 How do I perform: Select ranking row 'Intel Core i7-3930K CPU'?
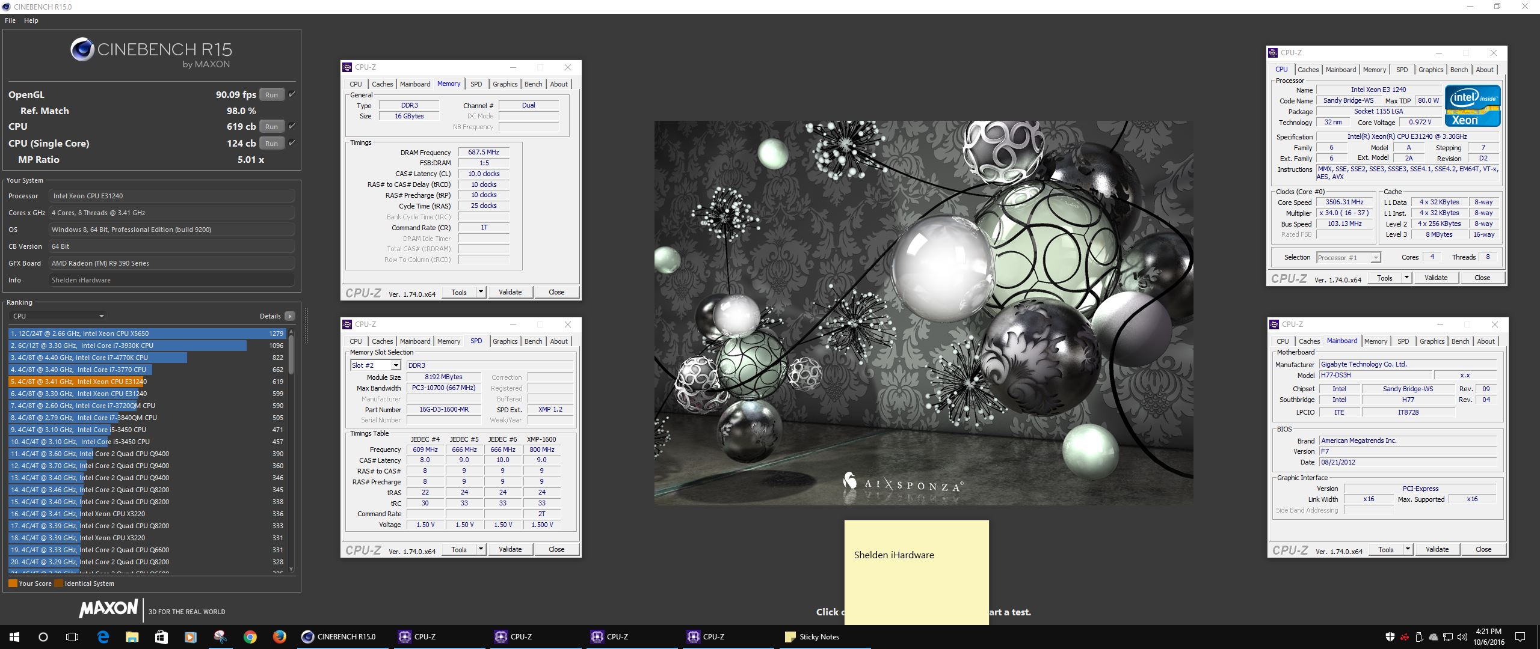tap(147, 346)
